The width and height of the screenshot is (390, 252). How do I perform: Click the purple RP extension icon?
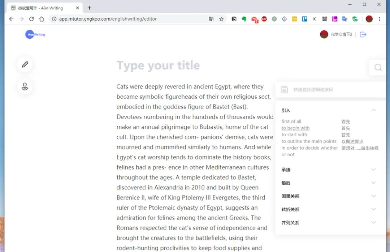click(335, 19)
